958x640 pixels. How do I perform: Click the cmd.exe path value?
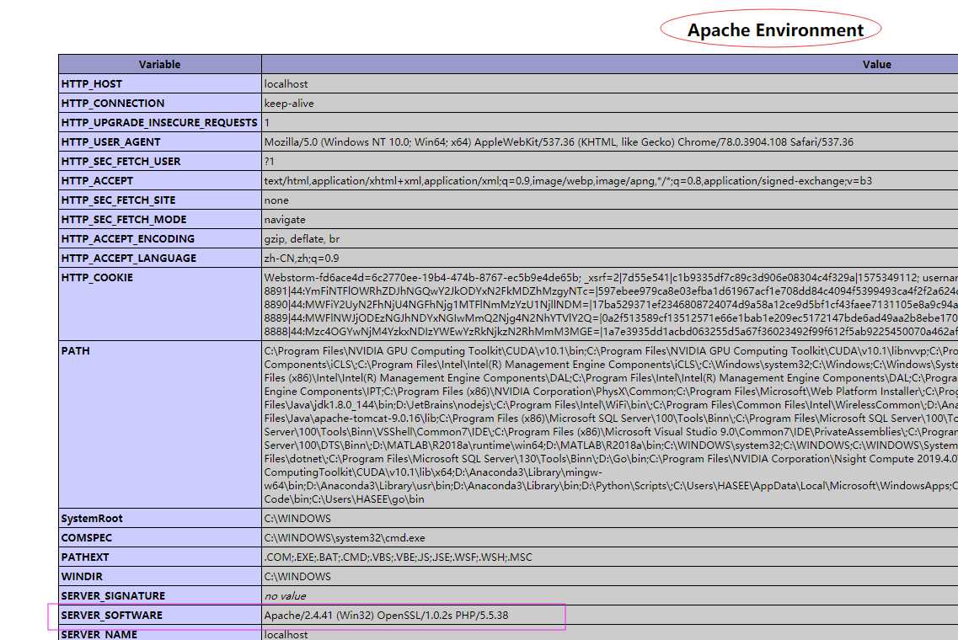[345, 538]
